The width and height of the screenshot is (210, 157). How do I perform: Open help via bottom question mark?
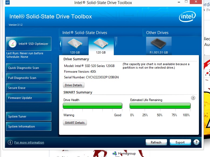tap(196, 142)
